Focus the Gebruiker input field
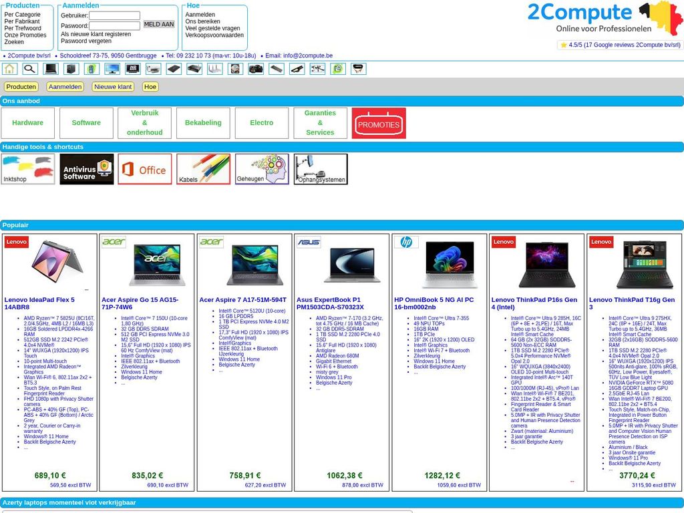Screen dimensions: 684x513 pyautogui.click(x=115, y=16)
